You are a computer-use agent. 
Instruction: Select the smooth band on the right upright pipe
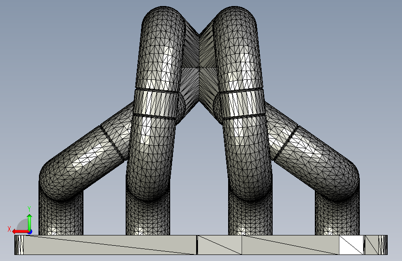[242, 103]
